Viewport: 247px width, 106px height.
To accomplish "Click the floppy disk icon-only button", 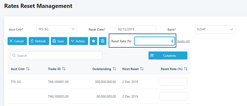I will [102, 41].
